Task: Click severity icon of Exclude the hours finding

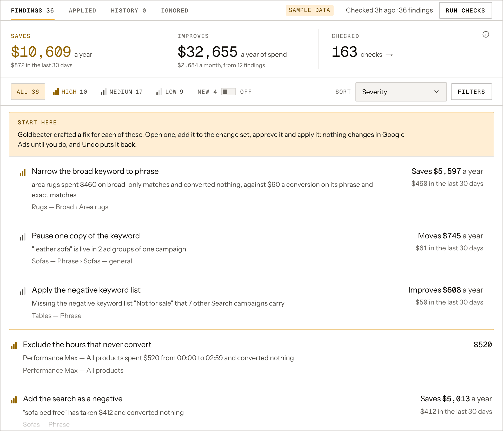Action: (x=14, y=346)
